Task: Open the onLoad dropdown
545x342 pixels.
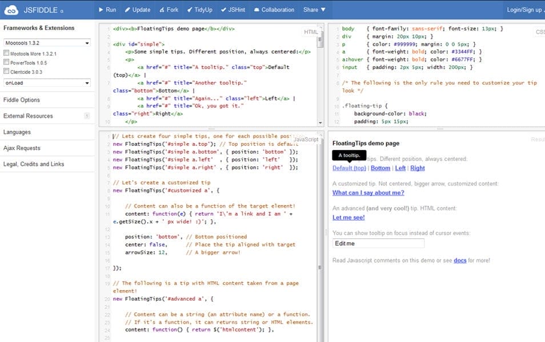Action: (47, 83)
